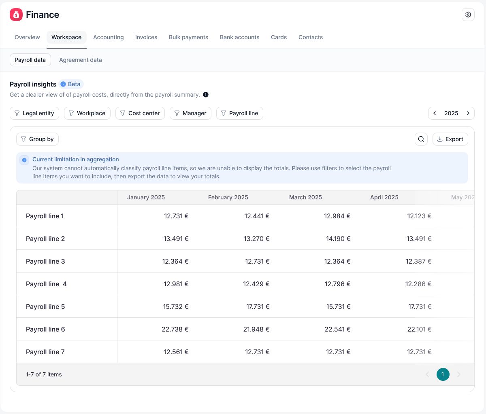Viewport: 486px width, 414px height.
Task: Click Payroll line 6 January value 22.738 €
Action: [x=175, y=329]
